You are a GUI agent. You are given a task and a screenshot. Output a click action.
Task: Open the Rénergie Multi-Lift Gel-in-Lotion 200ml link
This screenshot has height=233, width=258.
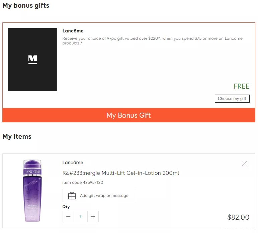pyautogui.click(x=121, y=173)
